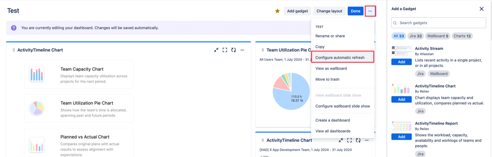Refresh the lower-right ActivityTimeline Chart gadget

(358, 140)
